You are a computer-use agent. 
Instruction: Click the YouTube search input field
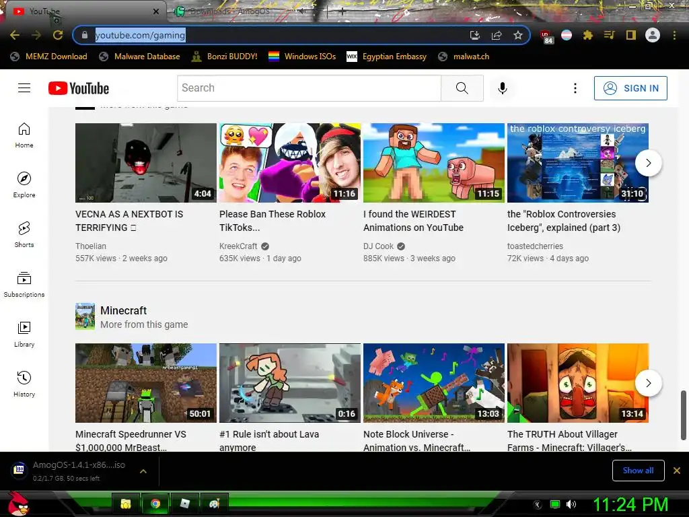click(x=309, y=88)
